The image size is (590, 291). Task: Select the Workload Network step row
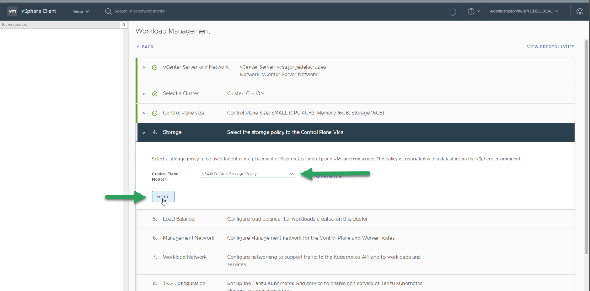pos(355,261)
